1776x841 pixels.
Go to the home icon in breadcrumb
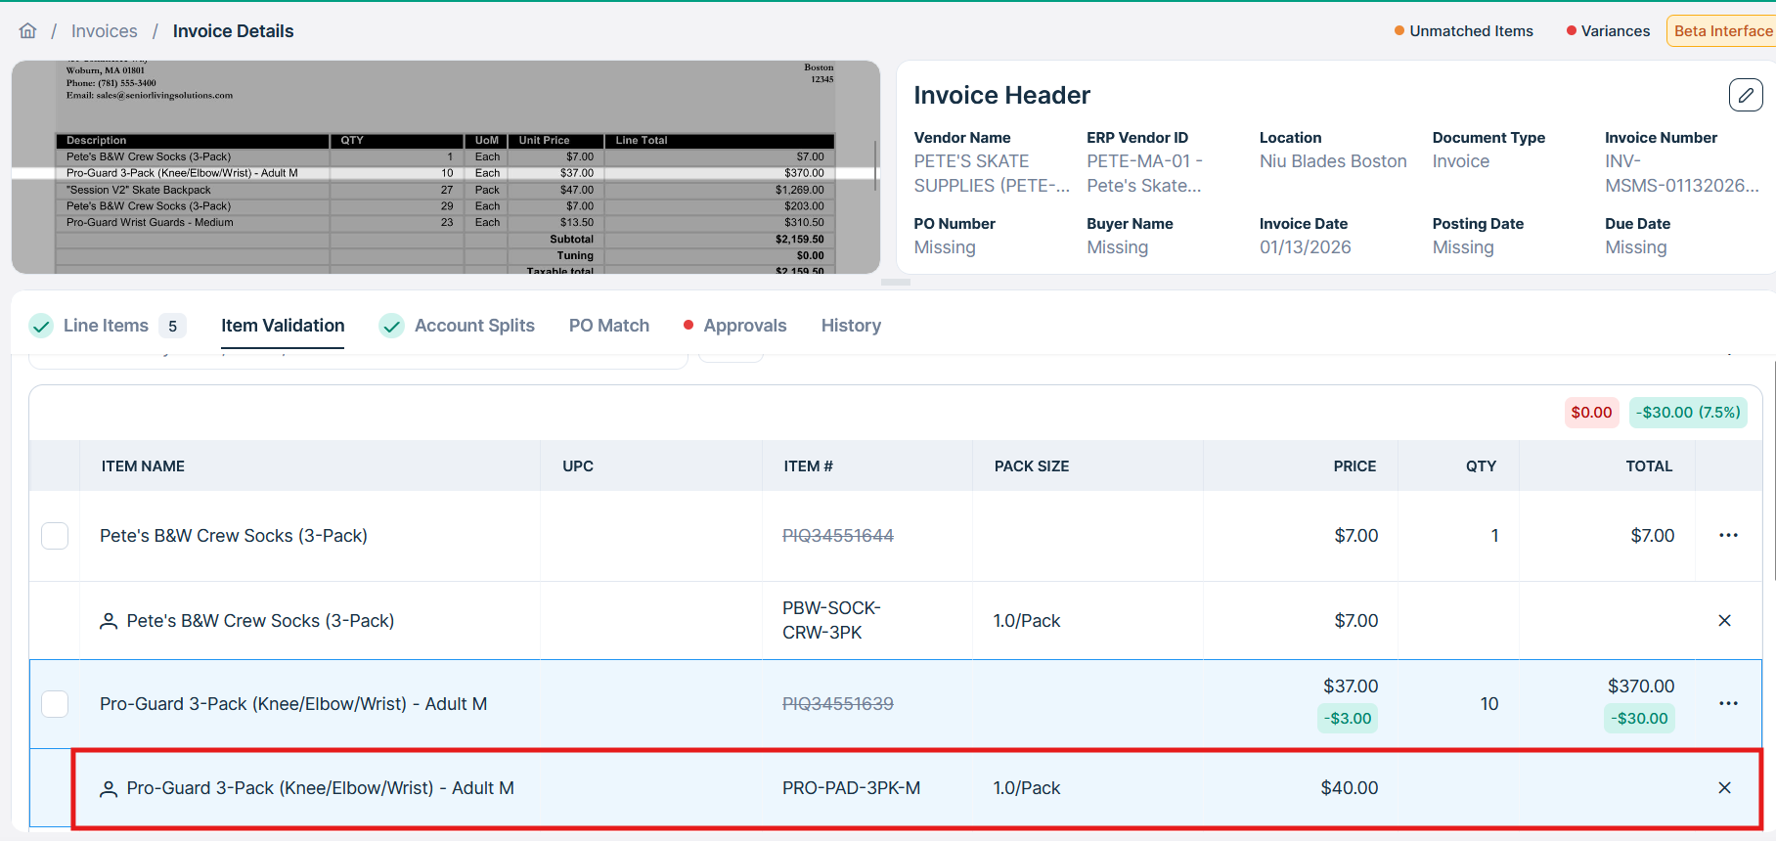coord(28,31)
